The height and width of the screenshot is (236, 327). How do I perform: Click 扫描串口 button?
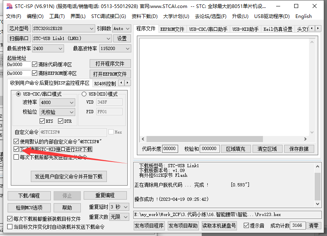[19, 38]
